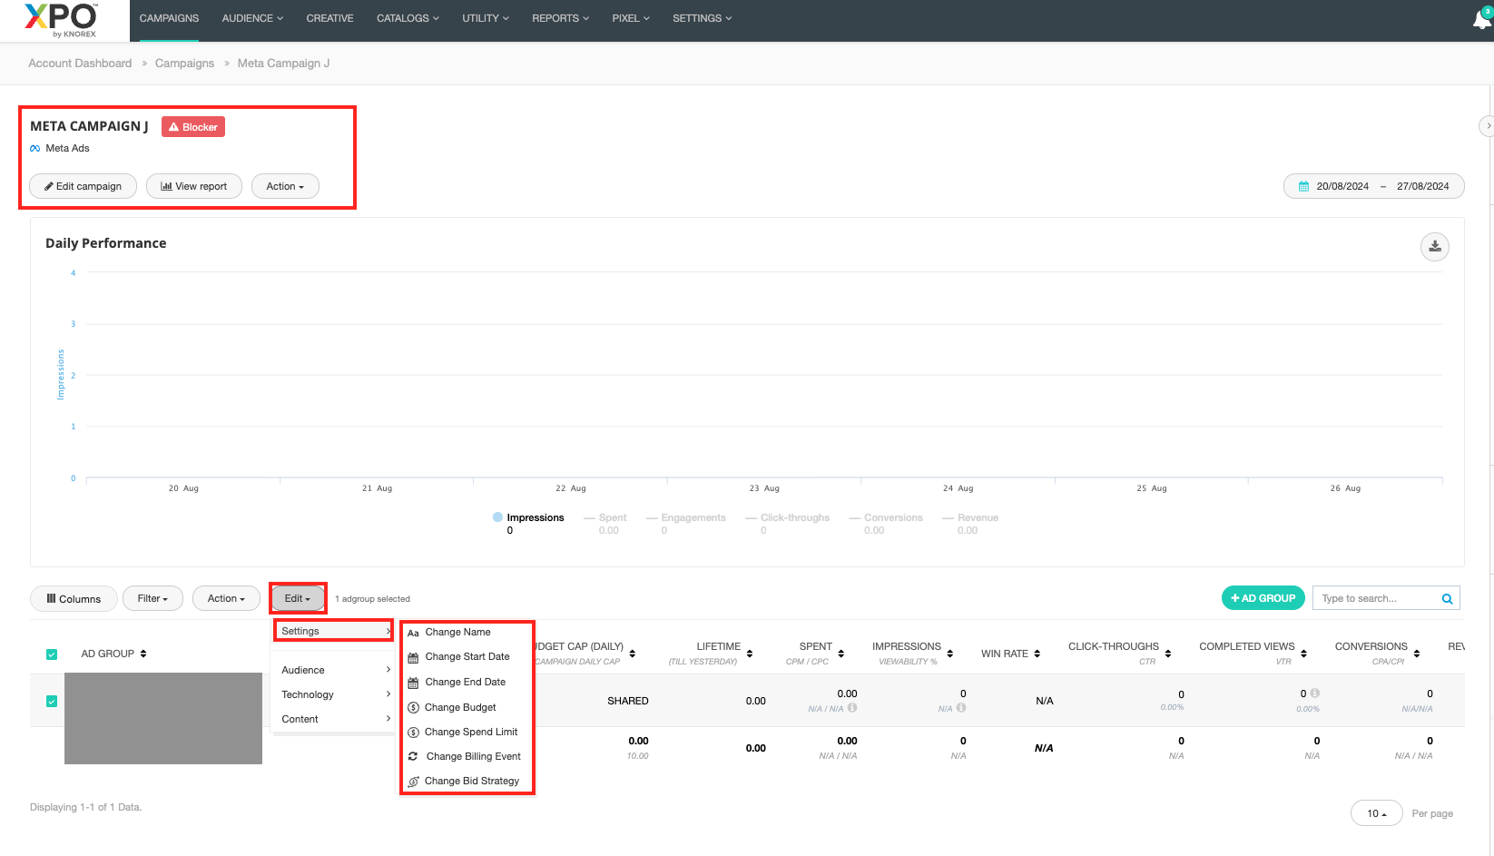The width and height of the screenshot is (1494, 856).
Task: Sort by the Ad Group column
Action: pyautogui.click(x=143, y=654)
